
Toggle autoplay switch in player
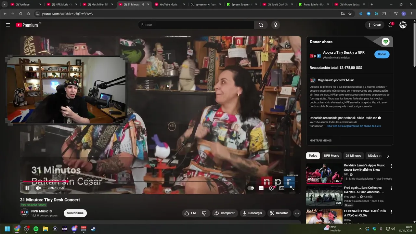coord(251,188)
